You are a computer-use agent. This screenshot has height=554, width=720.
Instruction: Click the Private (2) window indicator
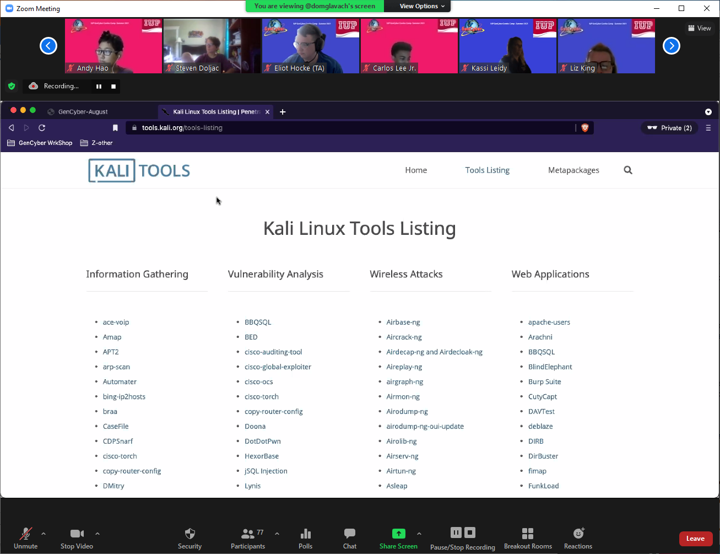click(x=669, y=128)
